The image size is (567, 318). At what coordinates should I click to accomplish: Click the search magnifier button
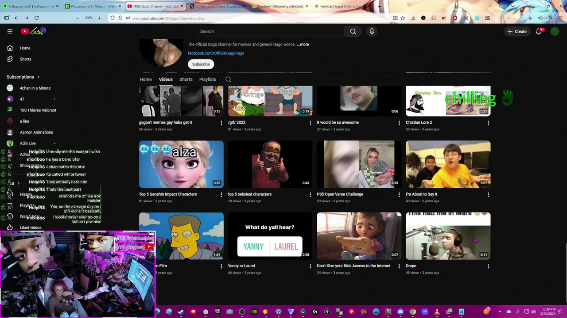click(353, 31)
